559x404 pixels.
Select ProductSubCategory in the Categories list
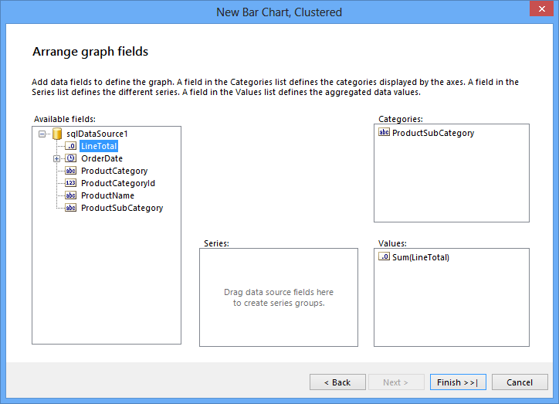(x=432, y=133)
